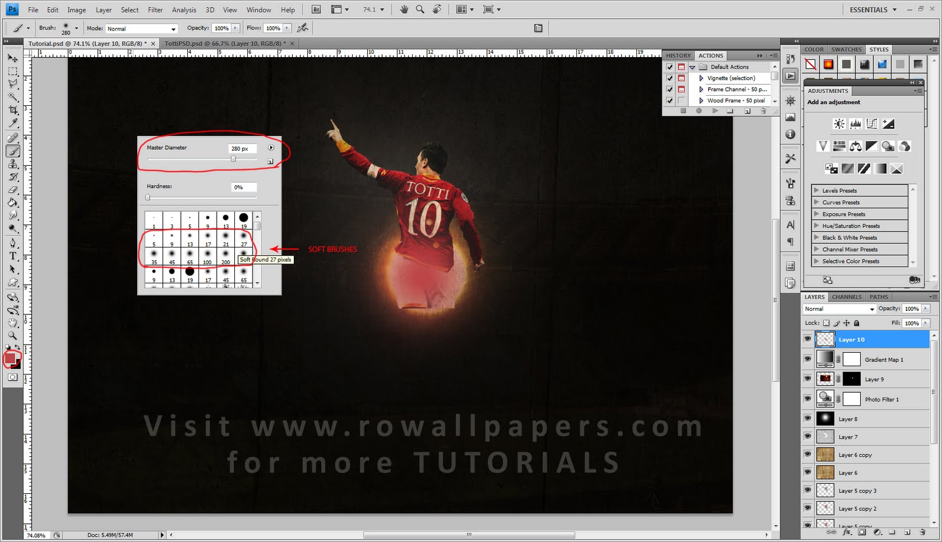
Task: Click the Master Diameter slider handle
Action: 233,159
